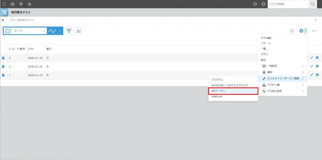322x160 pixels.
Task: Select Webhook menu item
Action: coord(217,97)
